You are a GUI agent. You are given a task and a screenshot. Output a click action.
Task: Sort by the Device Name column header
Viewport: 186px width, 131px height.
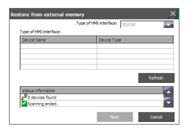click(58, 40)
